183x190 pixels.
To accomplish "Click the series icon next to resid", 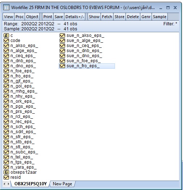I will [6, 177].
